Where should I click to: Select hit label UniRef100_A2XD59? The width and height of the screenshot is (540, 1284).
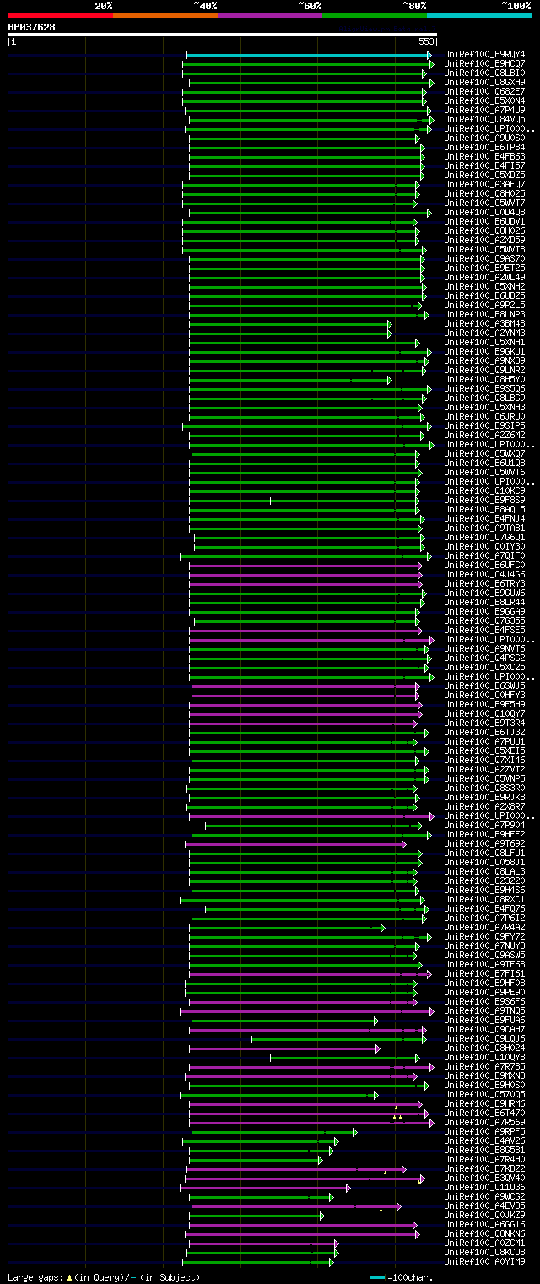pyautogui.click(x=484, y=240)
